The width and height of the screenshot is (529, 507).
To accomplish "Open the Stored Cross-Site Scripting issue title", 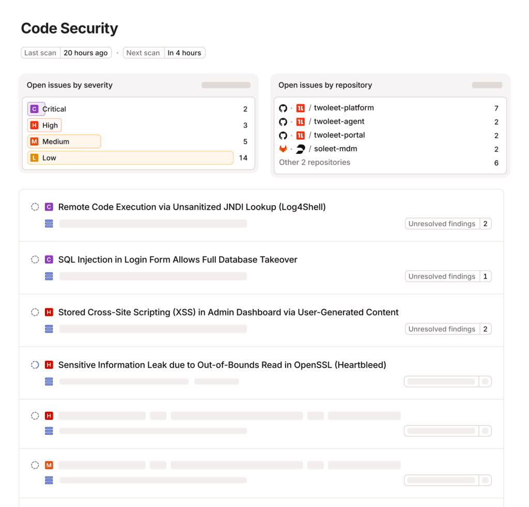I will click(228, 312).
